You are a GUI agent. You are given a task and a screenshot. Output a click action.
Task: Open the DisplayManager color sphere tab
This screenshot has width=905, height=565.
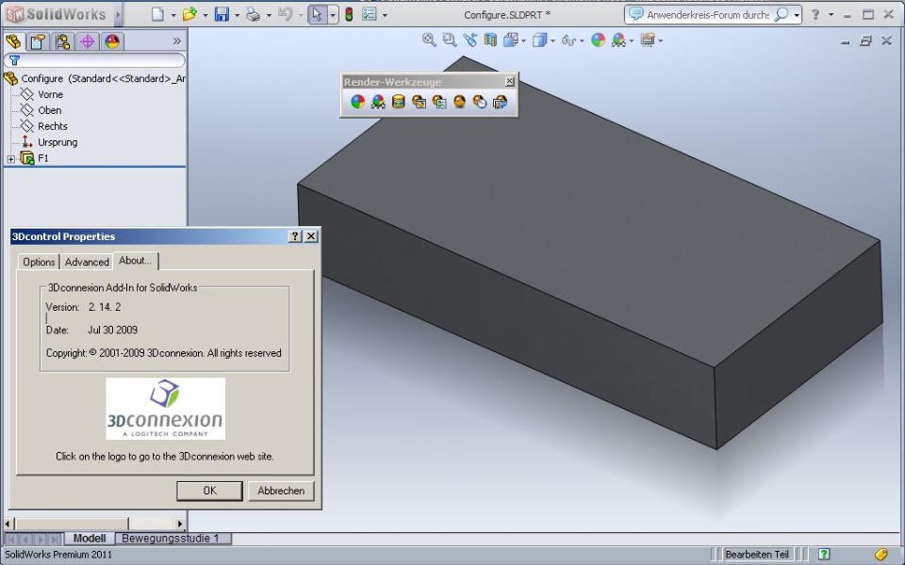tap(112, 40)
